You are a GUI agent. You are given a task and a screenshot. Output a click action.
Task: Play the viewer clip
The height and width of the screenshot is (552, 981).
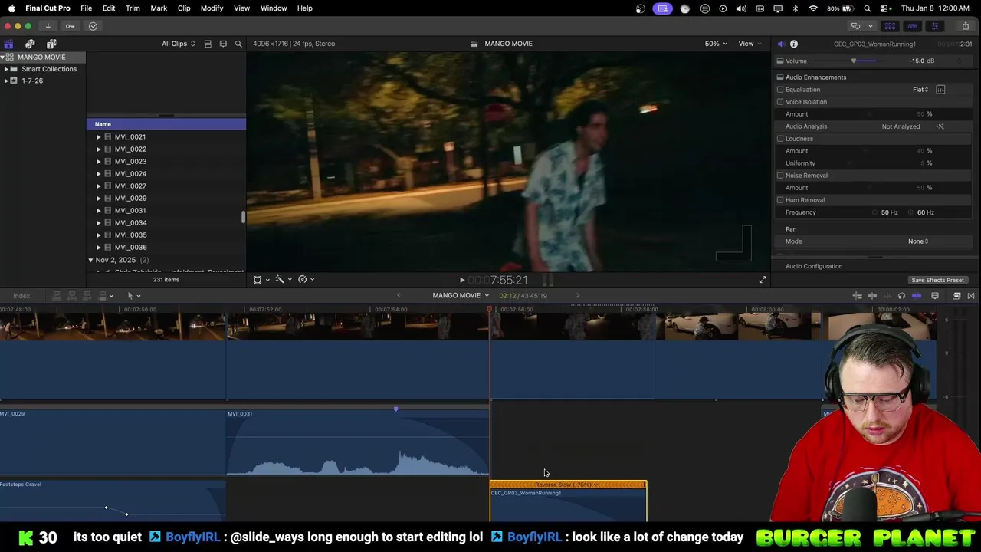click(x=461, y=280)
